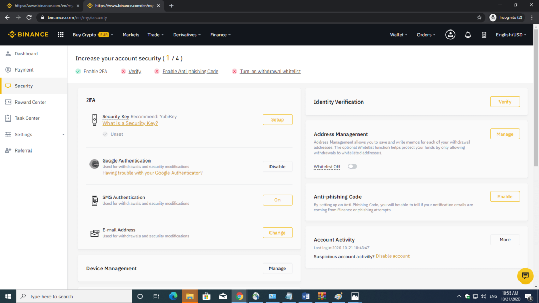Screen dimensions: 539x303
Task: Manage Address Management settings
Action: (505, 134)
